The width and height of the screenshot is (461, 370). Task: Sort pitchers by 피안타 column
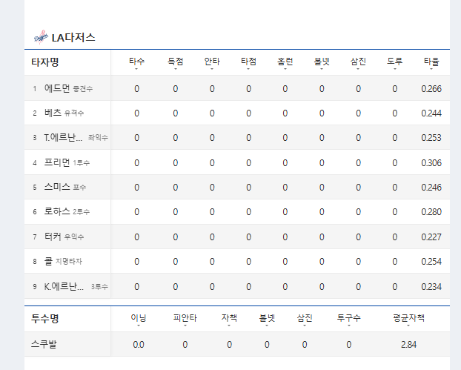click(x=185, y=319)
